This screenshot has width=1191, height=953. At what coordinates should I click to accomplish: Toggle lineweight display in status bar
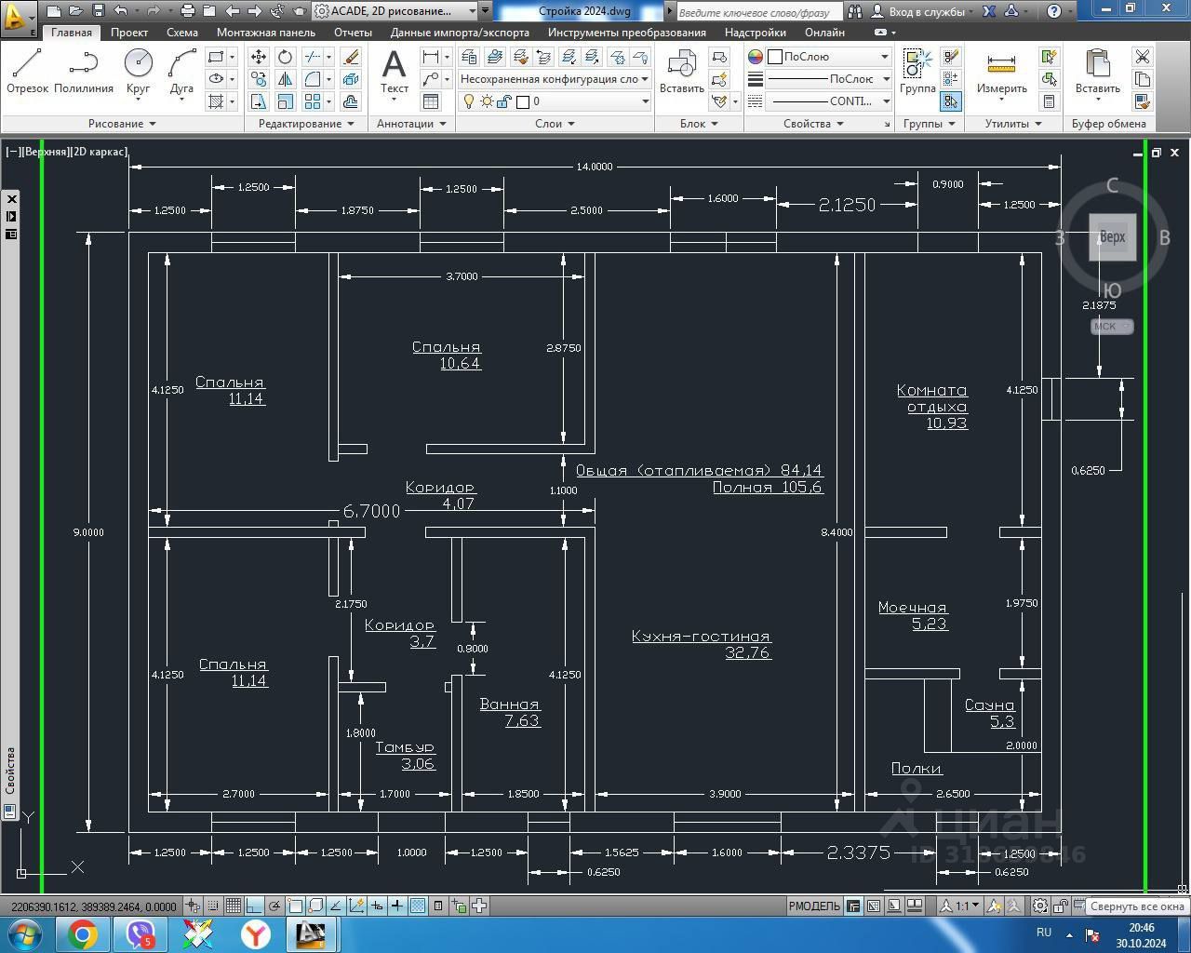point(397,906)
